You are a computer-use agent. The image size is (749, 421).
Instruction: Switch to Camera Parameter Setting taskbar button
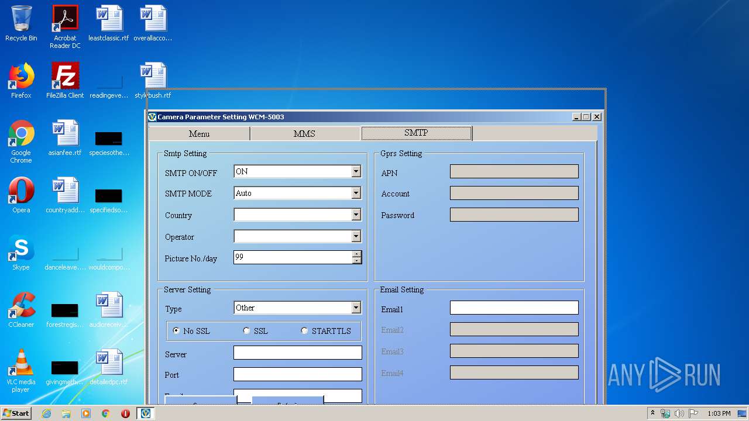click(x=146, y=413)
